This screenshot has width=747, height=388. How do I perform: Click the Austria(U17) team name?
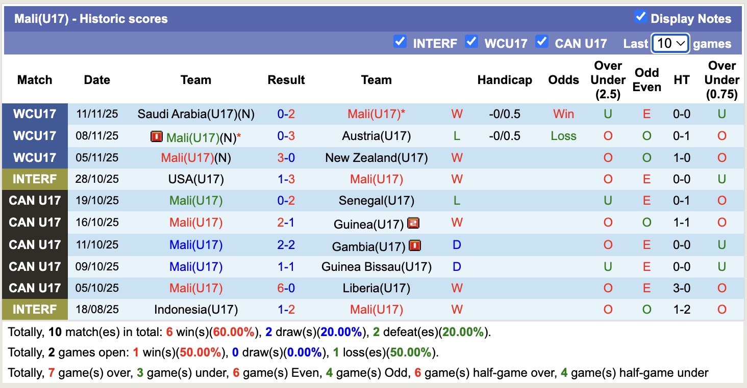377,136
